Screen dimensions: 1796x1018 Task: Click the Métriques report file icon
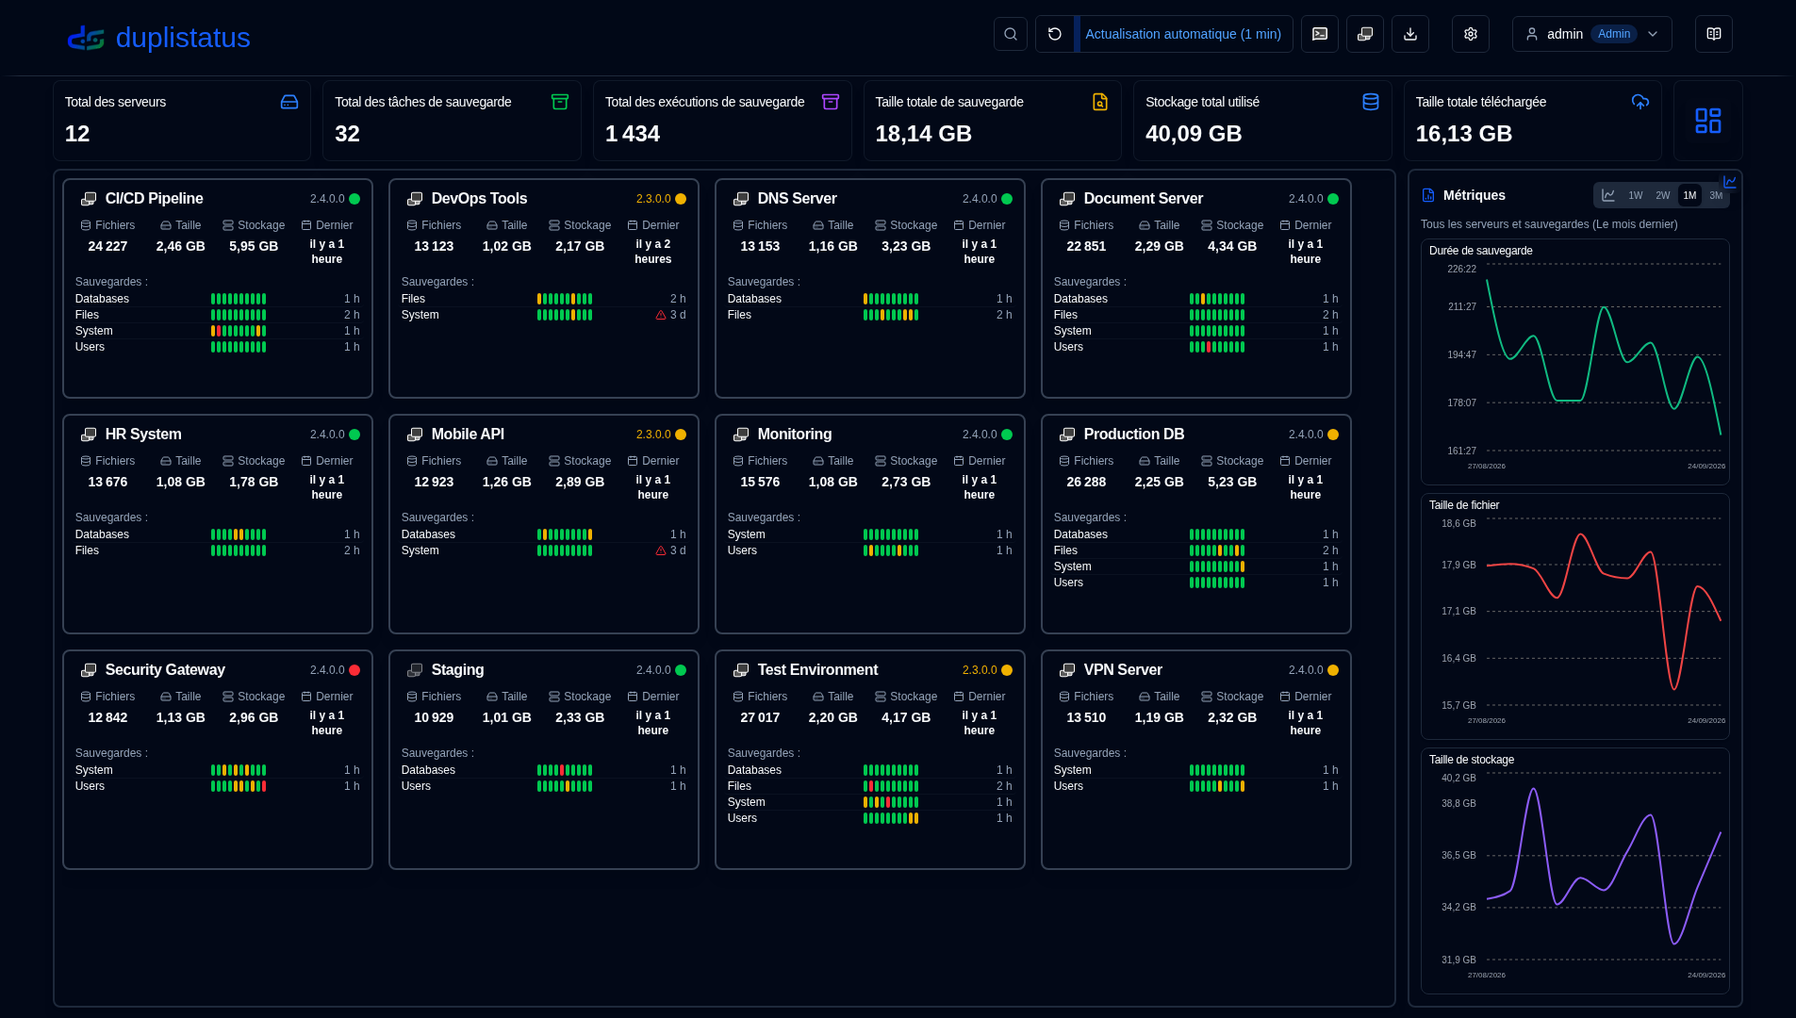pyautogui.click(x=1428, y=195)
